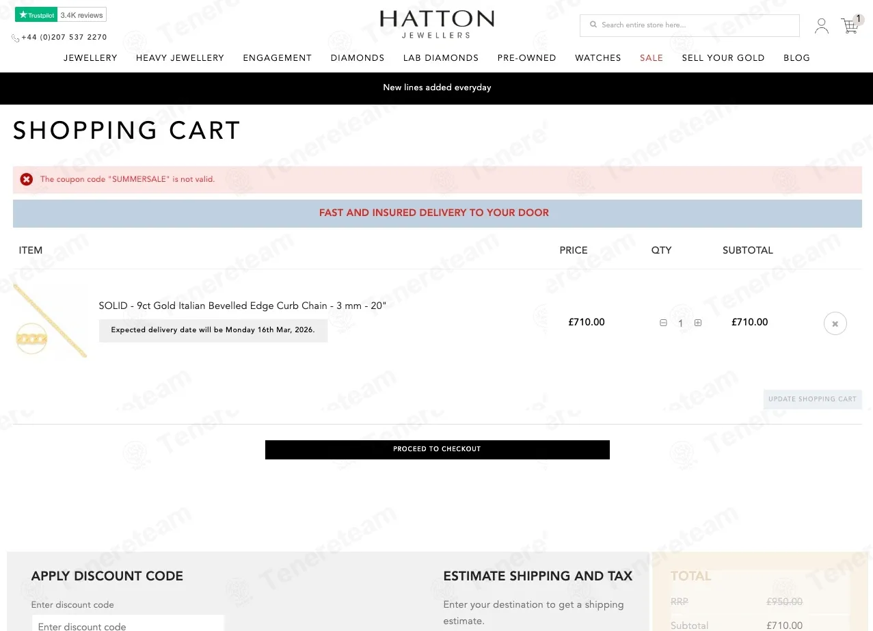Click the £710.00 item subtotal in the chain row
The width and height of the screenshot is (873, 631).
(750, 322)
